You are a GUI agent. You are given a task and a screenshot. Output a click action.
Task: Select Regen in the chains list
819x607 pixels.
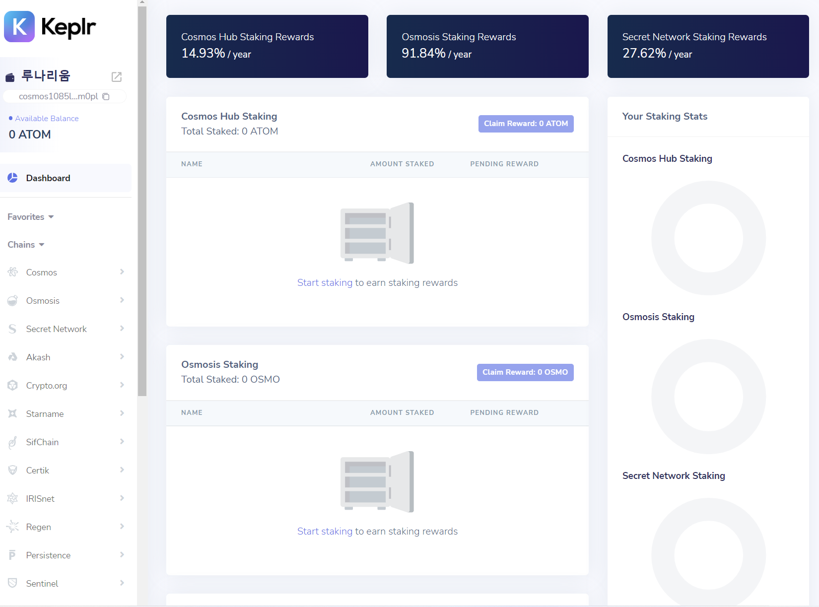tap(66, 527)
